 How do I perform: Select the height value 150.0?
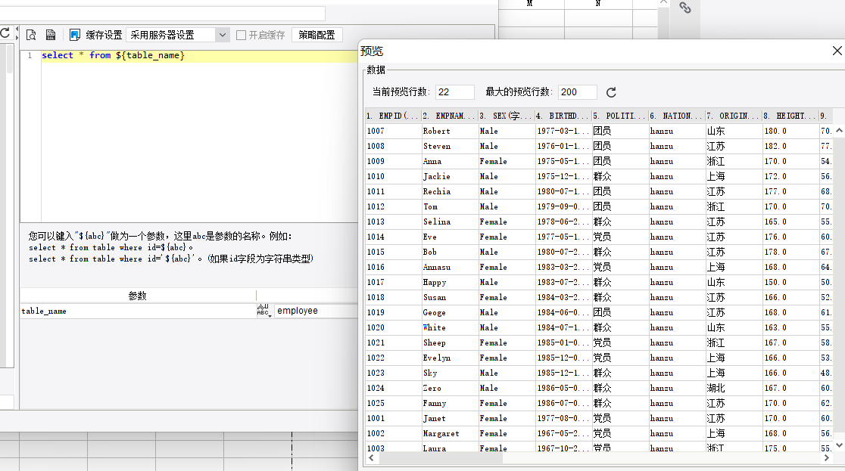pyautogui.click(x=790, y=282)
